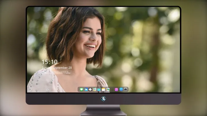Click the 15:10 clock text

[49, 62]
